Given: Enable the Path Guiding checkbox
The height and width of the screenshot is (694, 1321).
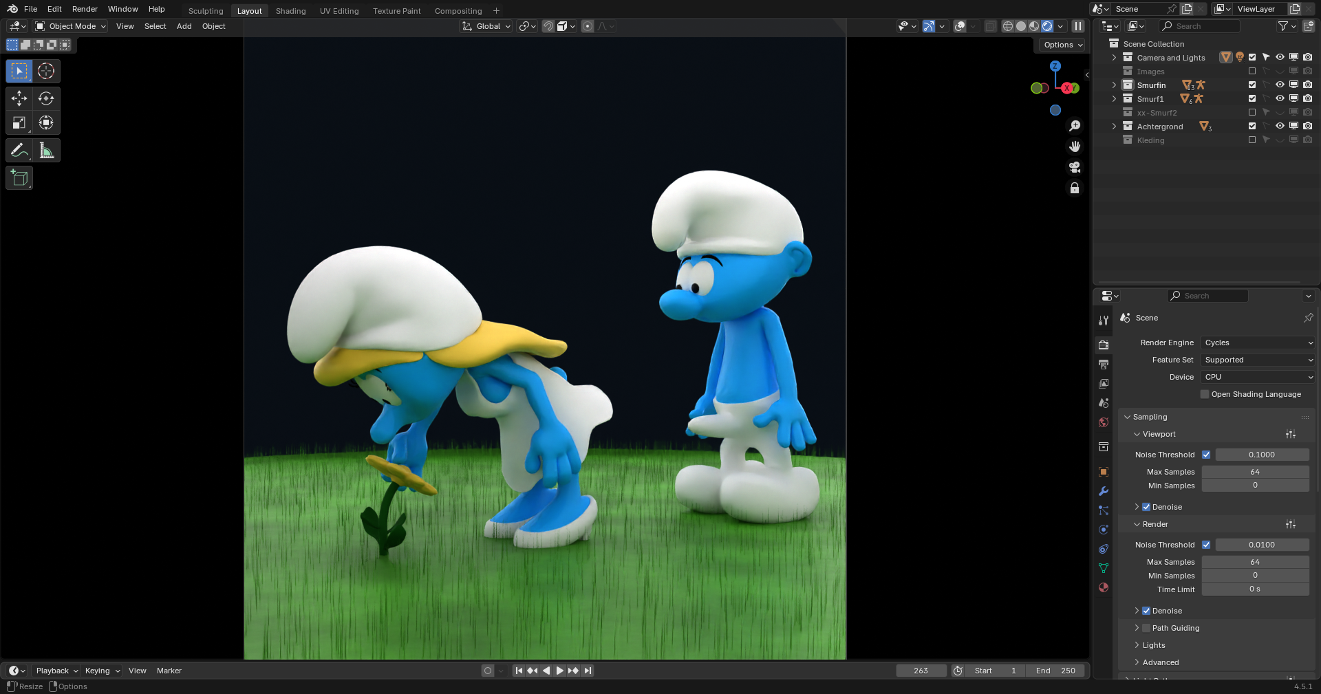Looking at the screenshot, I should [x=1146, y=628].
